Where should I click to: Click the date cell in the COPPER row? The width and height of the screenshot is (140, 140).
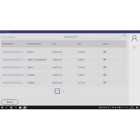pos(57,75)
